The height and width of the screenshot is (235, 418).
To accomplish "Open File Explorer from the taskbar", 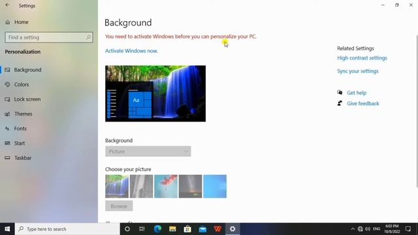I will pos(172,229).
